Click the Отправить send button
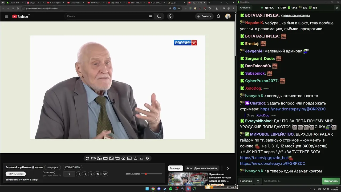Image resolution: width=341 pixels, height=192 pixels. [331, 181]
